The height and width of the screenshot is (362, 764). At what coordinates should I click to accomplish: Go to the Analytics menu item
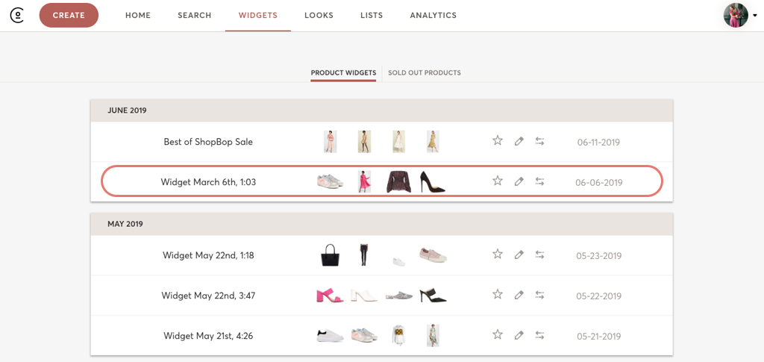coord(433,16)
